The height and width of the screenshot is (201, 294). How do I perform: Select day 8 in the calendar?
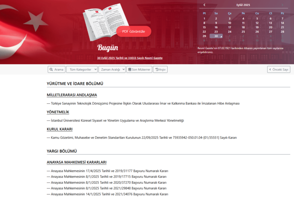pyautogui.click(x=205, y=23)
